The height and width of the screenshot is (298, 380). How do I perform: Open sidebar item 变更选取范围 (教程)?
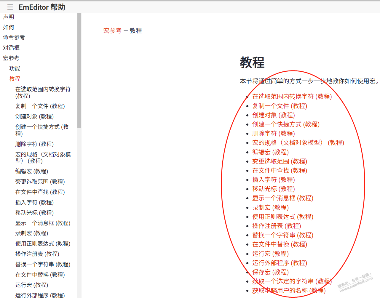pyautogui.click(x=40, y=182)
